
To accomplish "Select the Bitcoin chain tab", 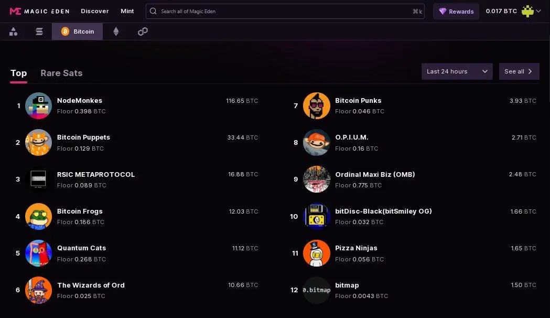I will (78, 31).
